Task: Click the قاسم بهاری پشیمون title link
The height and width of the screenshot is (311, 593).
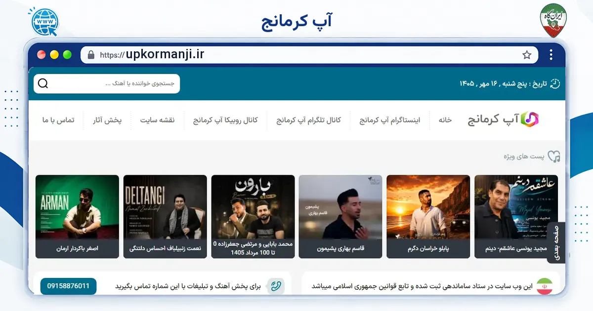Action: point(340,248)
